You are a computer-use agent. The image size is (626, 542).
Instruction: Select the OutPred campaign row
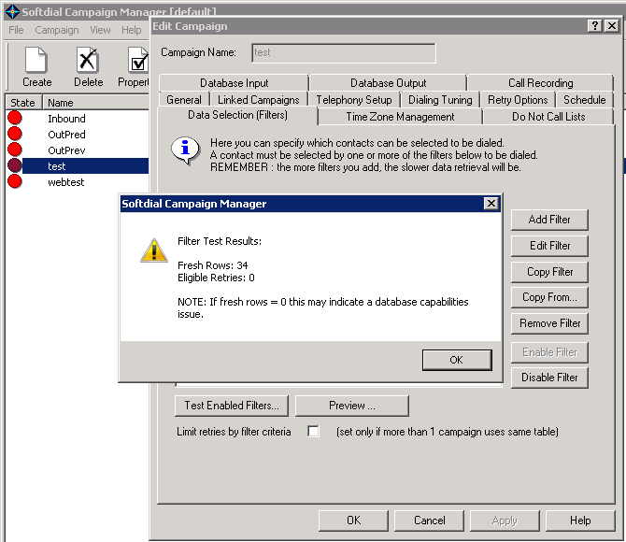(78, 135)
